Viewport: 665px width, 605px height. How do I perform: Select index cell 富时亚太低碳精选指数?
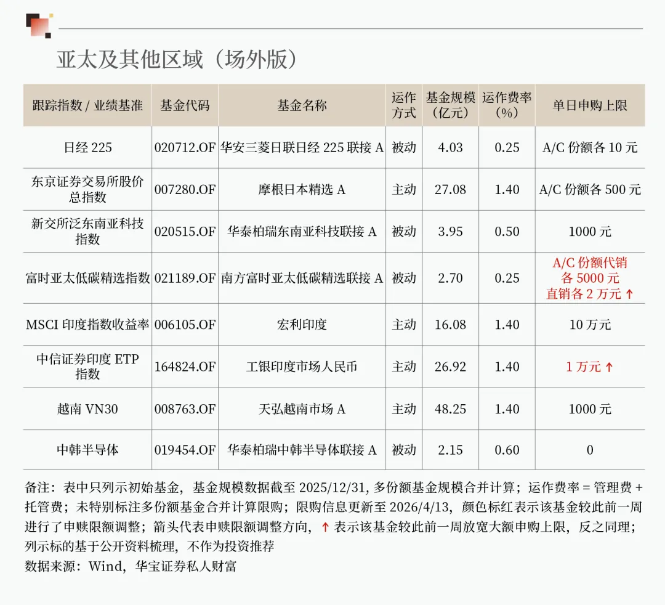click(88, 278)
